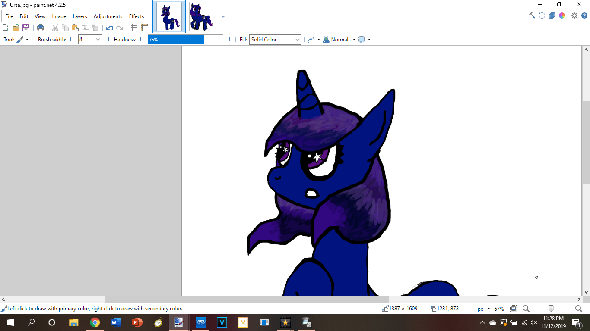590x331 pixels.
Task: Open the Adjustments menu
Action: [108, 16]
